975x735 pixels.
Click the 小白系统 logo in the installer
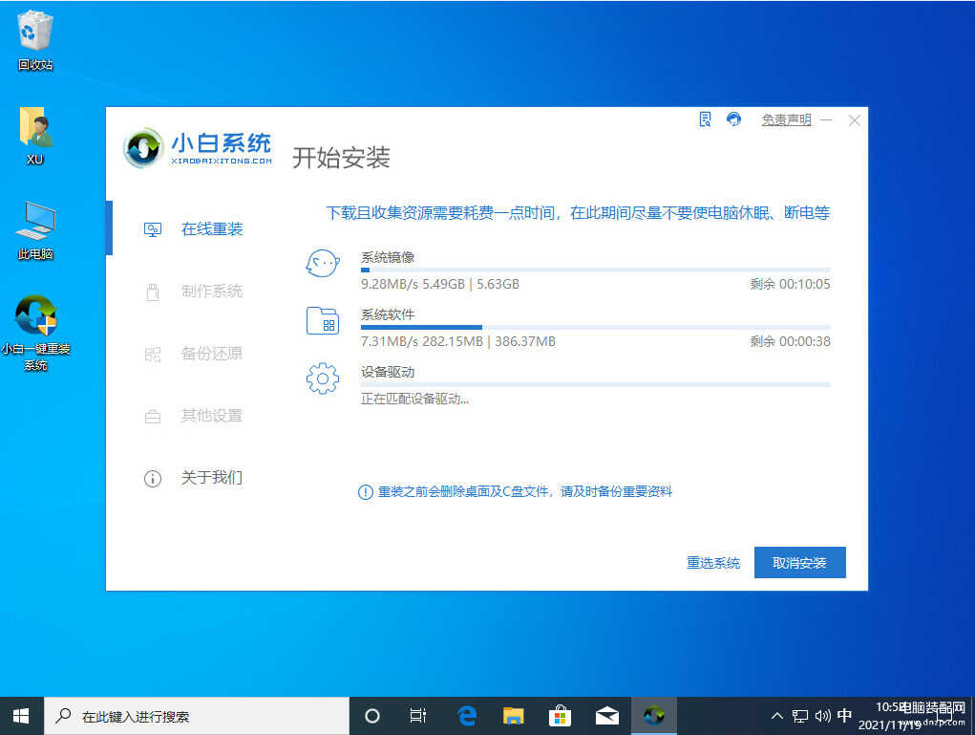coord(198,149)
